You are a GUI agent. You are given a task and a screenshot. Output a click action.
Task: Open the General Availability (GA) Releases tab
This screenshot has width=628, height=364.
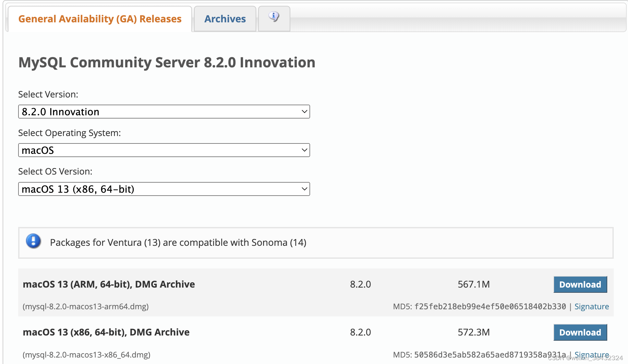100,19
